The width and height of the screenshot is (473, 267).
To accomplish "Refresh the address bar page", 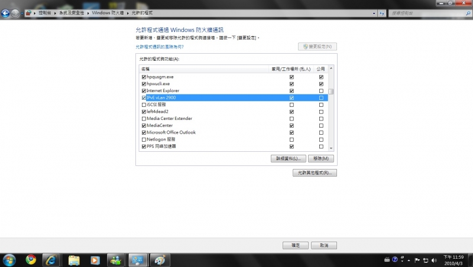I will click(382, 13).
